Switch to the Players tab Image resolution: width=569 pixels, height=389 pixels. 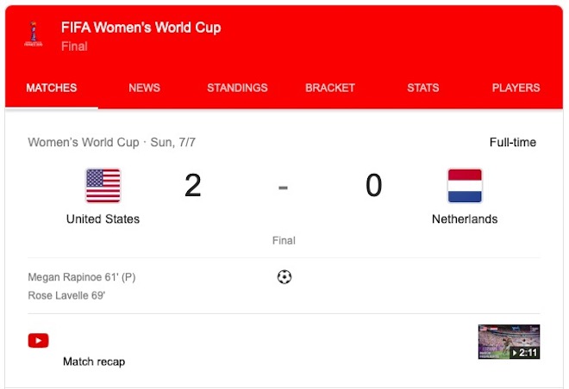(516, 88)
